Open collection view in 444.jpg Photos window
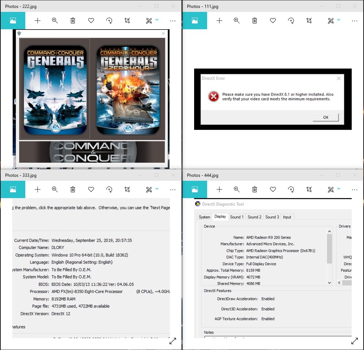Viewport: 364px width, 350px height. click(x=195, y=189)
